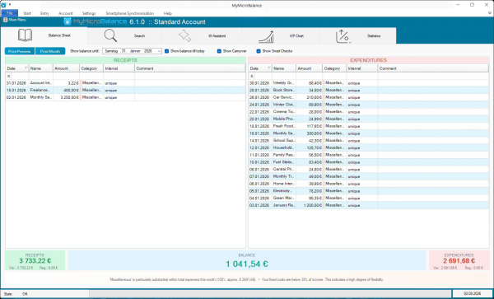The width and height of the screenshot is (494, 299).
Task: Click the receipts total 3 733,22 €
Action: click(x=35, y=260)
